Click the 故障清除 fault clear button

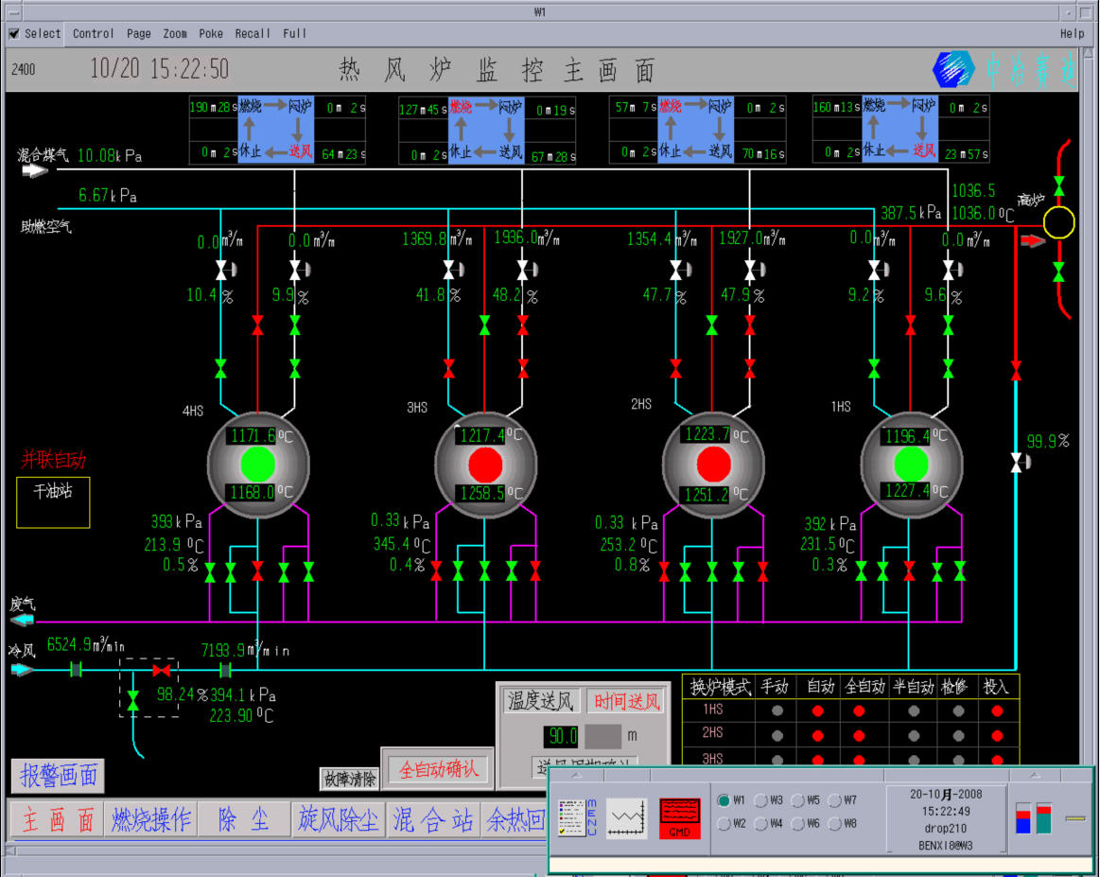[x=349, y=778]
